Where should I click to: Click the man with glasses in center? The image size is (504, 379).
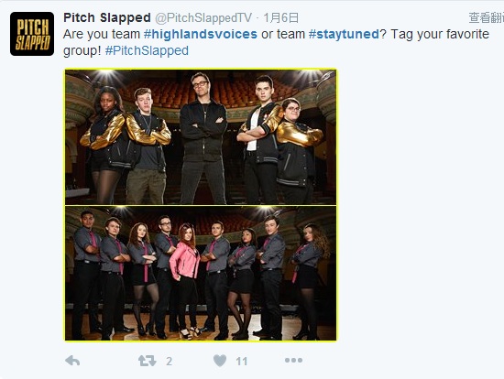click(203, 138)
